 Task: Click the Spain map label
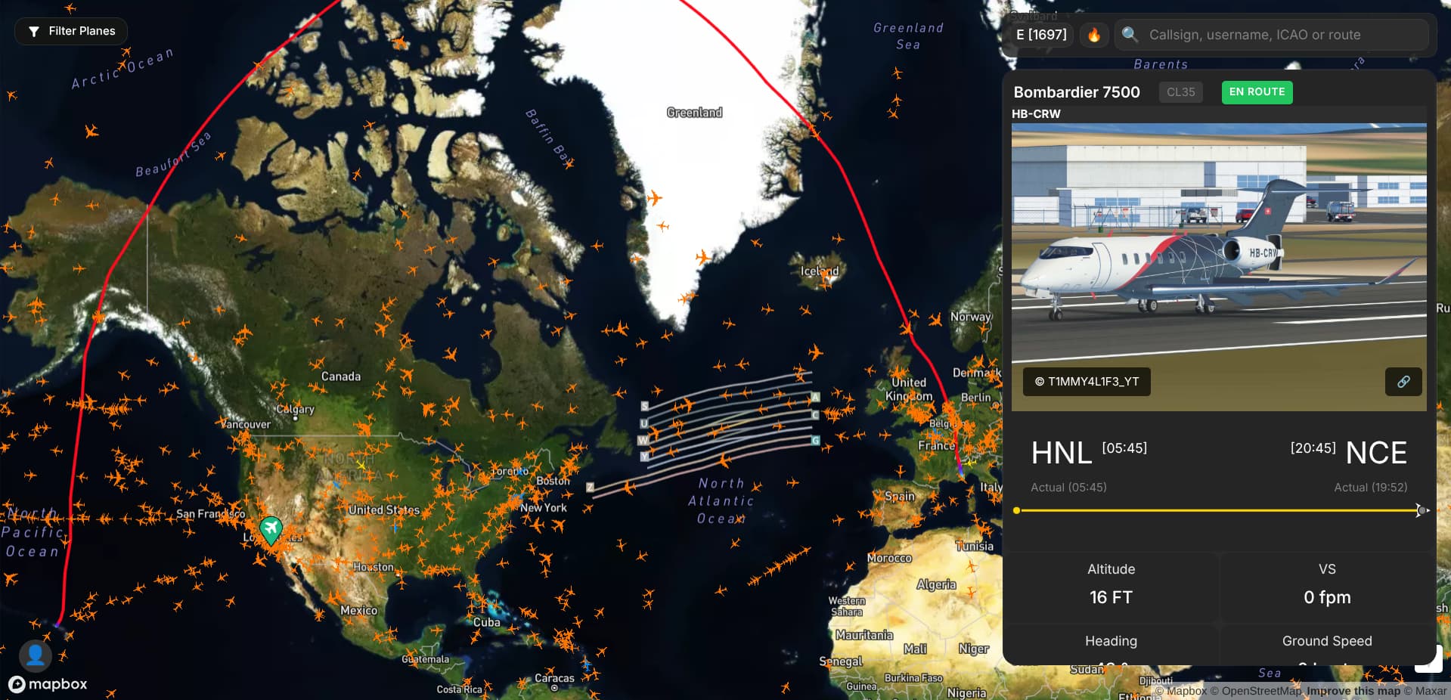click(900, 497)
